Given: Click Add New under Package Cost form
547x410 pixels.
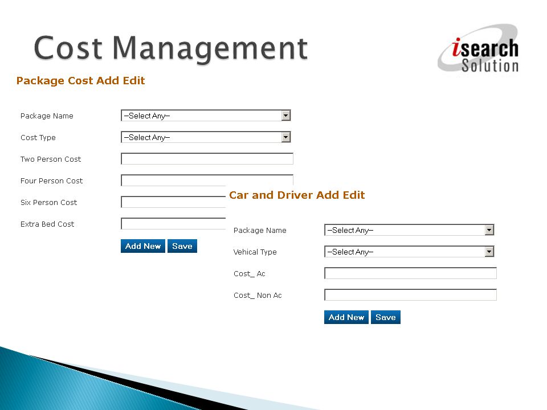Looking at the screenshot, I should (x=143, y=246).
